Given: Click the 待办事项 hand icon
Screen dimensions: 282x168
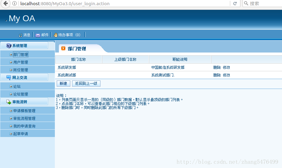Looking at the screenshot, I should point(55,35).
